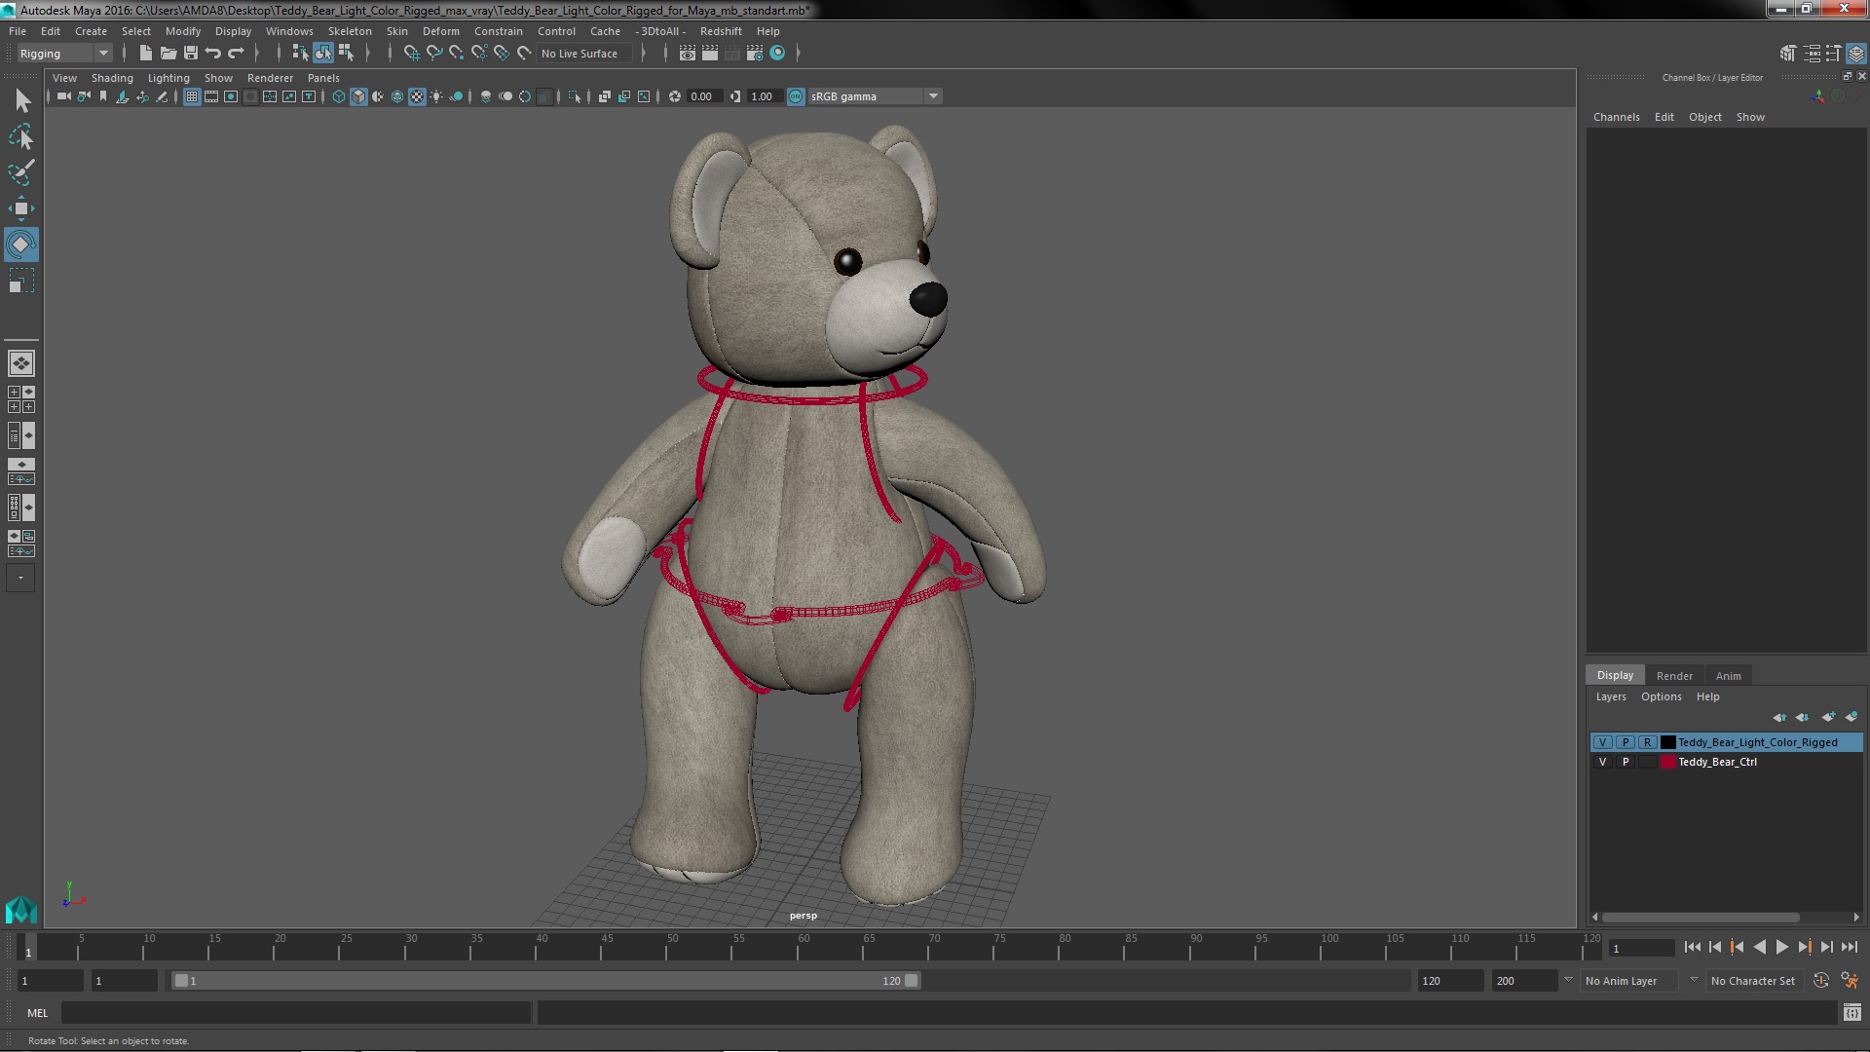The image size is (1870, 1052).
Task: Open the Constrain menu
Action: [x=498, y=31]
